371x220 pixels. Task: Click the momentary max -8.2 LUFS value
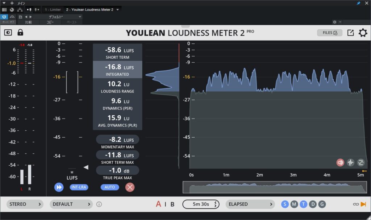118,140
